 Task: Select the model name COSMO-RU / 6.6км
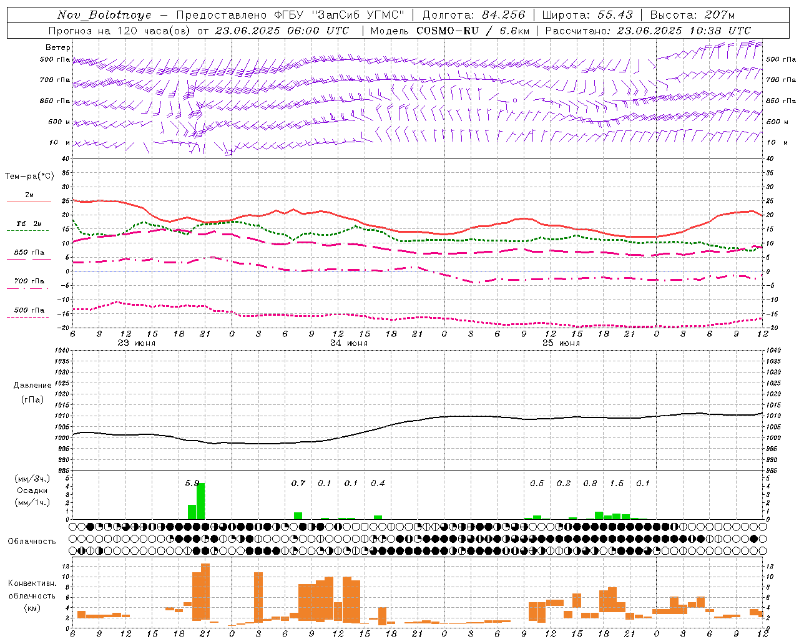[x=473, y=31]
